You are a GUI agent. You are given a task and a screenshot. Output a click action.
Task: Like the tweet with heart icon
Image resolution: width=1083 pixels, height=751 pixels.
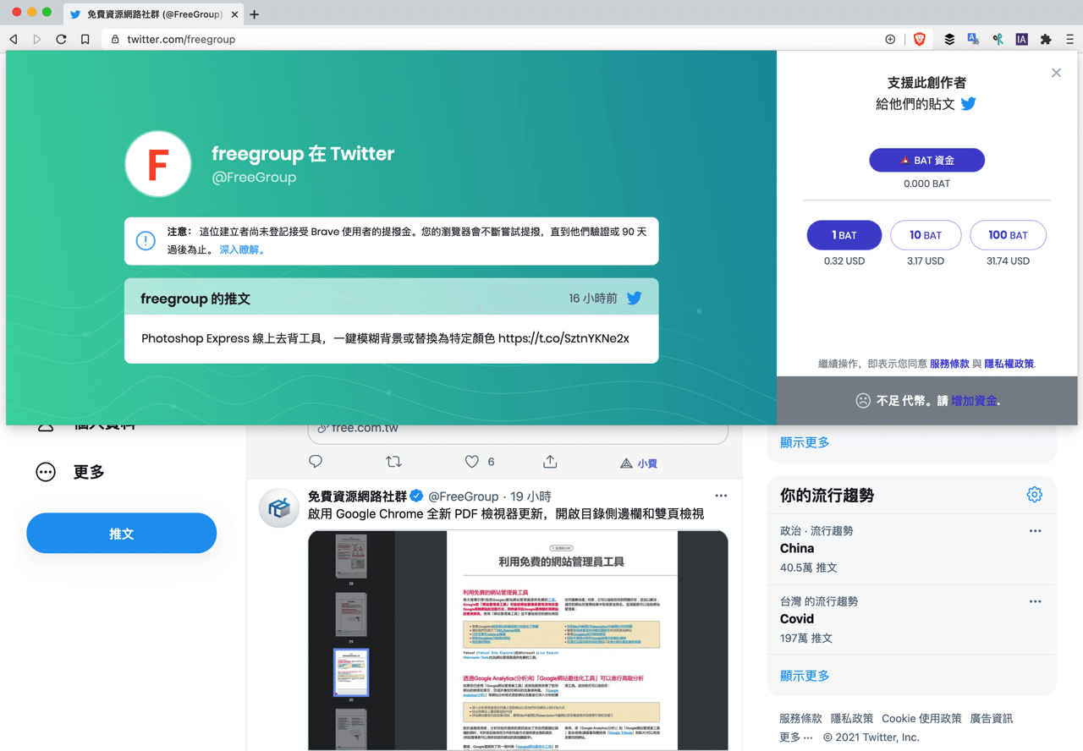[472, 462]
